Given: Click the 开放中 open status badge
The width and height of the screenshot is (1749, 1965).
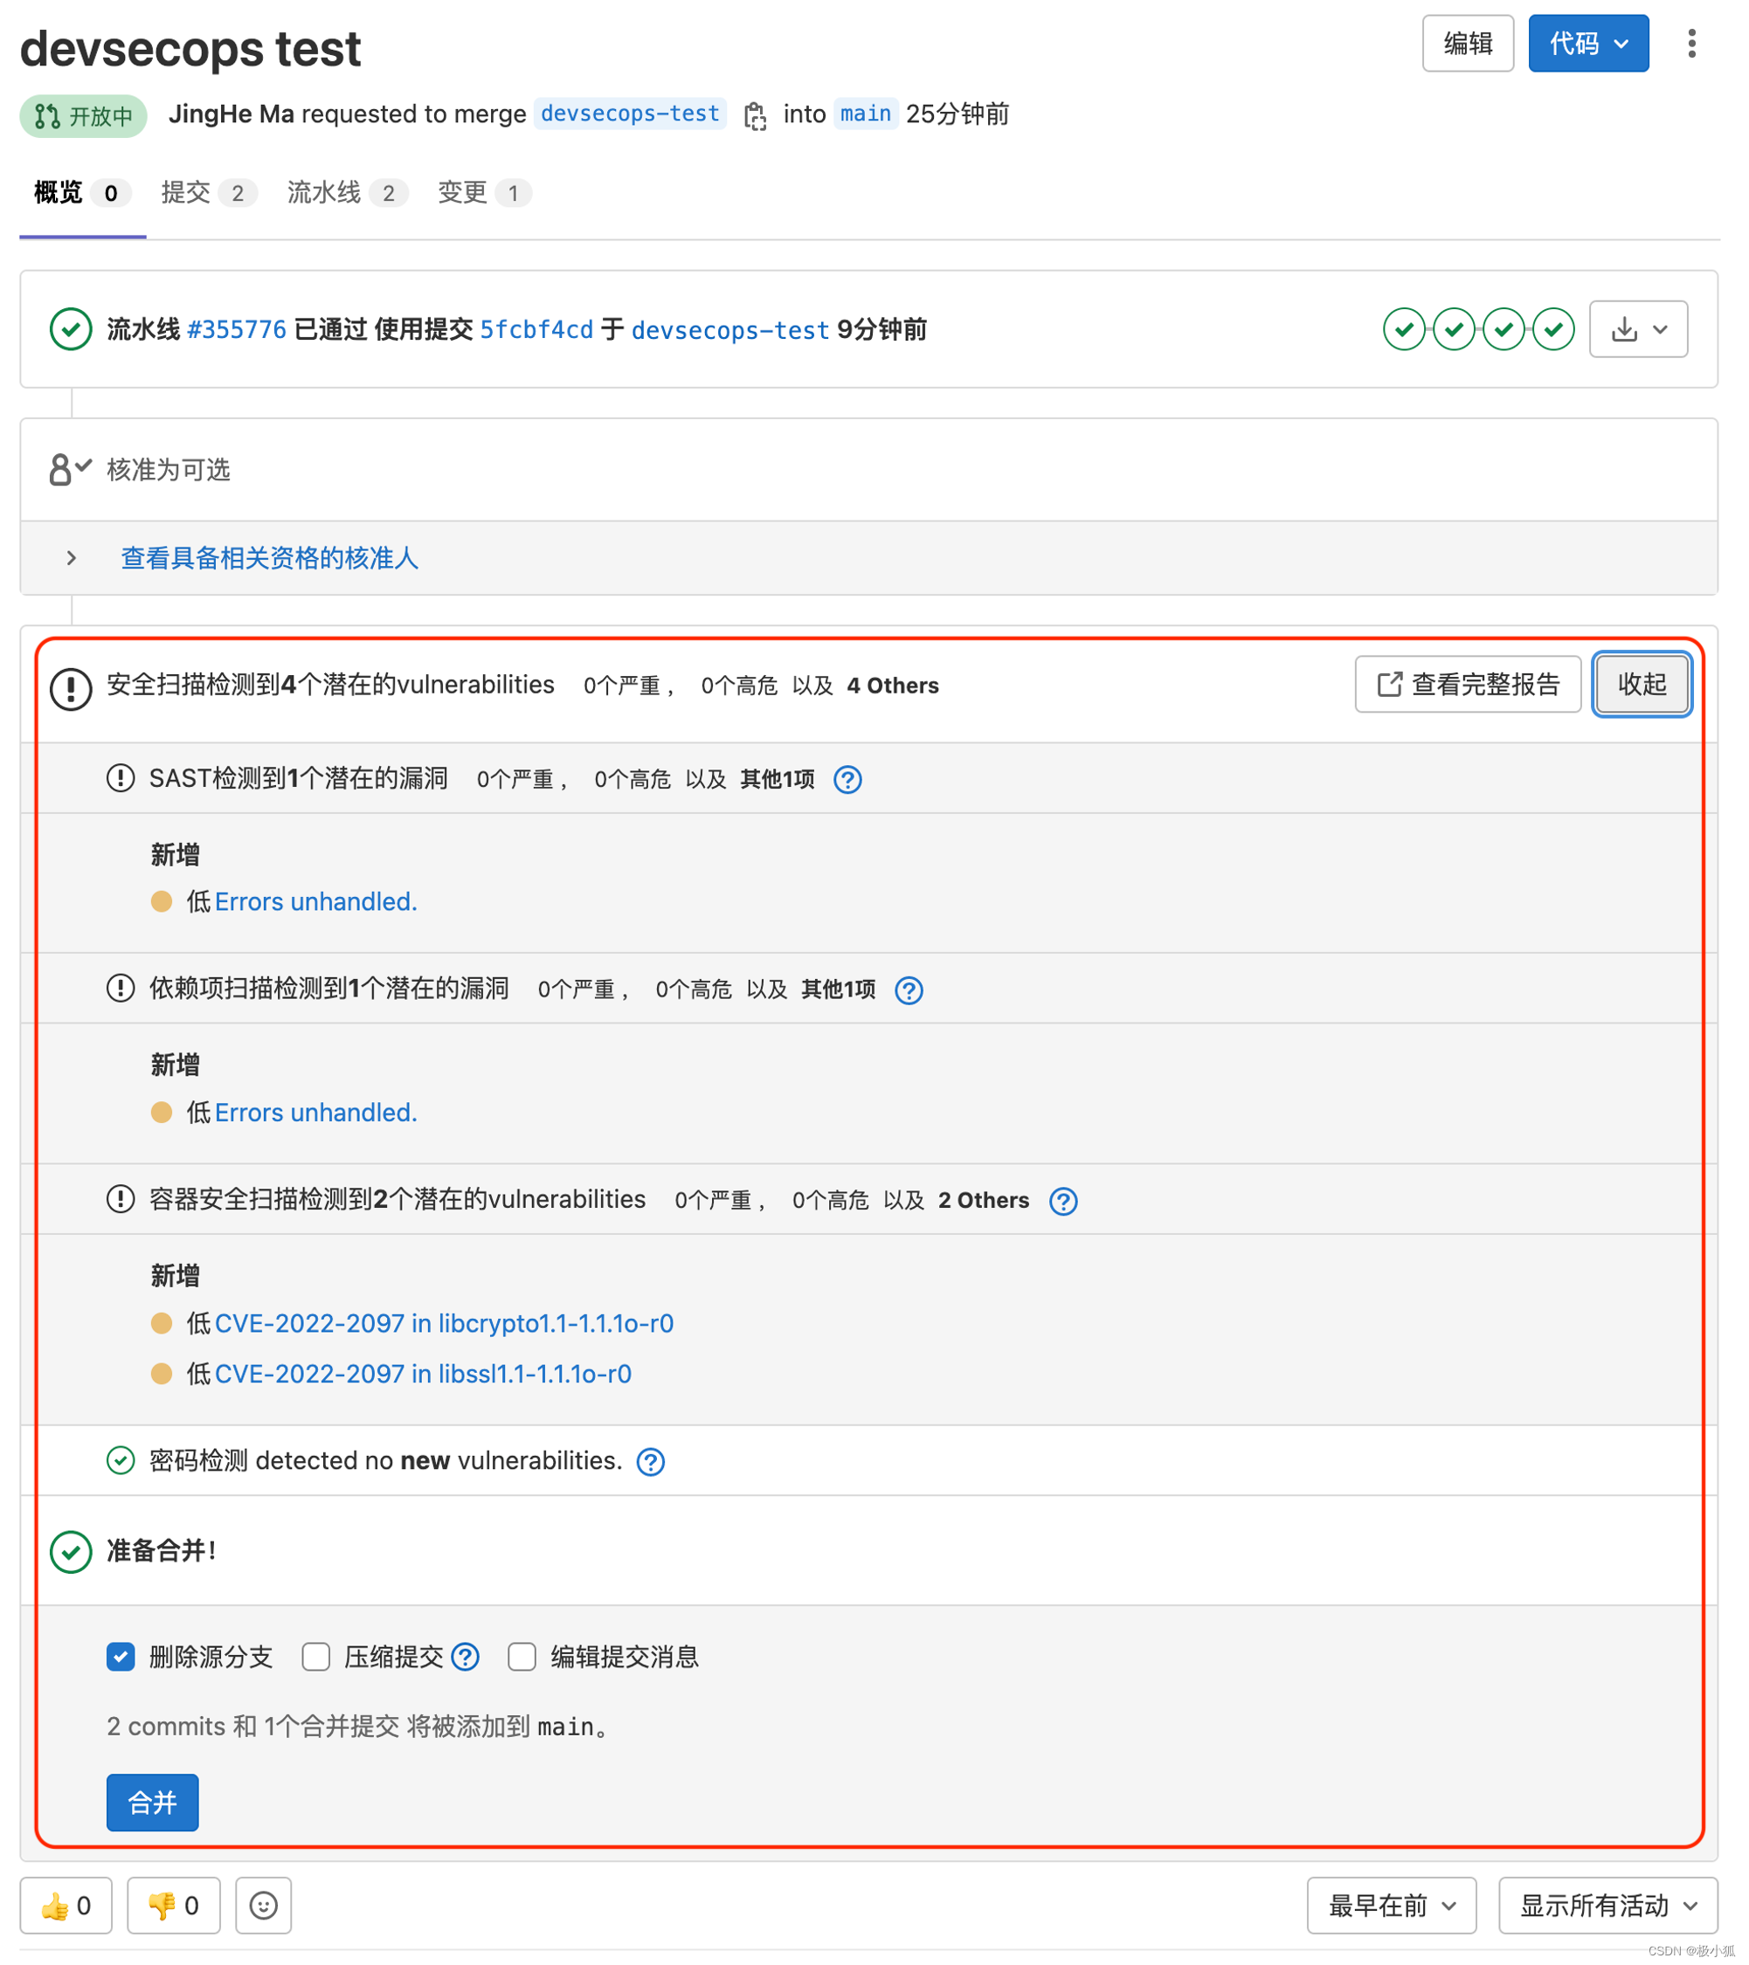Looking at the screenshot, I should pos(84,116).
